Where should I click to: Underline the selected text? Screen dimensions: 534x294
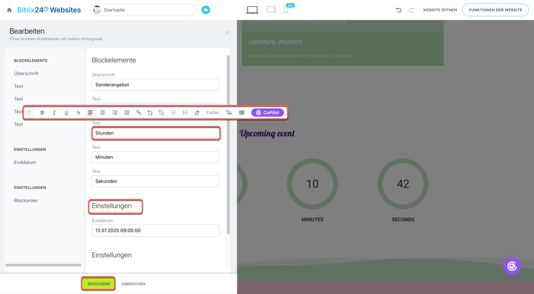66,112
